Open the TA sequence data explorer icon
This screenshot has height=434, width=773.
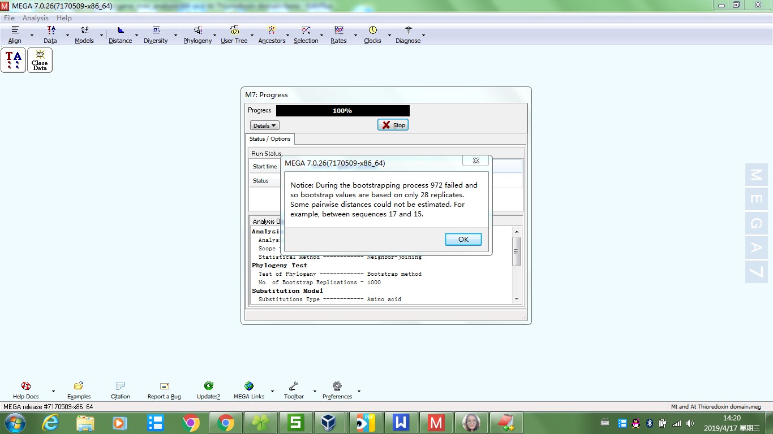(x=13, y=60)
